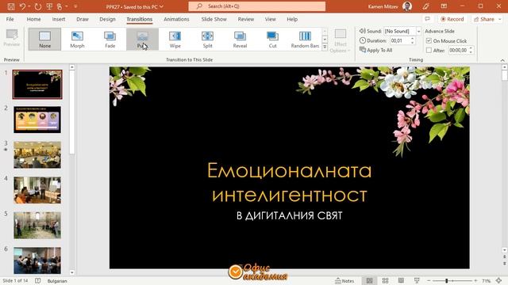
Task: Apply the Morph transition
Action: [x=77, y=39]
